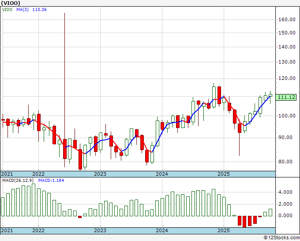Select the VIOO legend label
The width and height of the screenshot is (300, 241).
(x=7, y=10)
